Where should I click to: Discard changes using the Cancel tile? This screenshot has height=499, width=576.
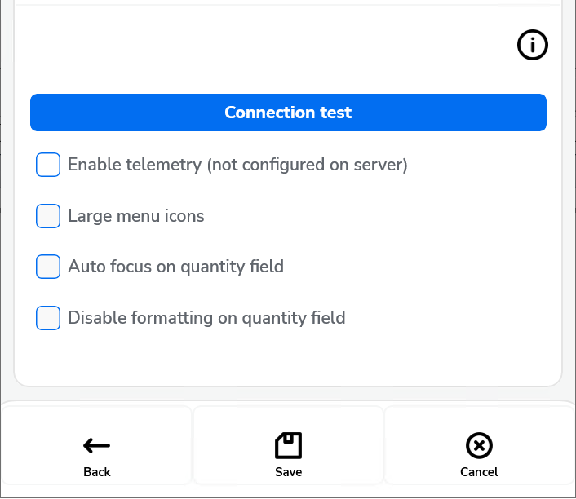[479, 455]
